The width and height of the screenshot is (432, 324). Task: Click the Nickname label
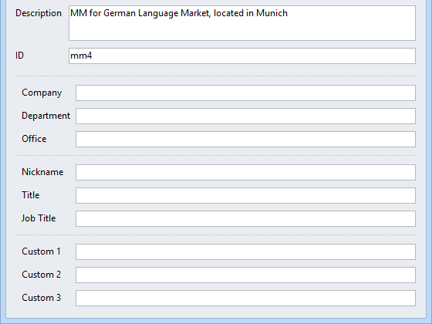[x=42, y=172]
